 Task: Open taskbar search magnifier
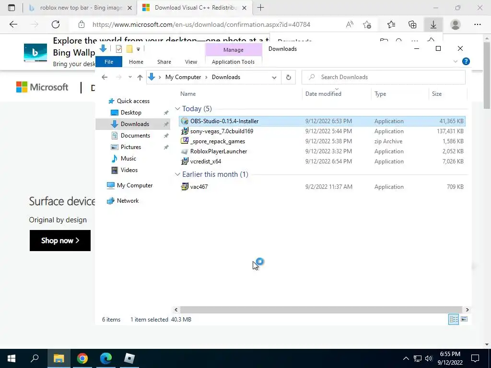click(35, 358)
